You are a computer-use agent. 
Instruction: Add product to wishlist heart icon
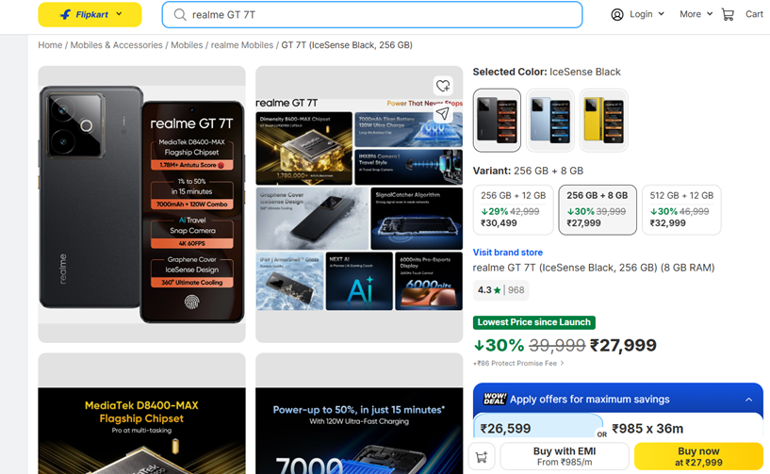pos(442,86)
